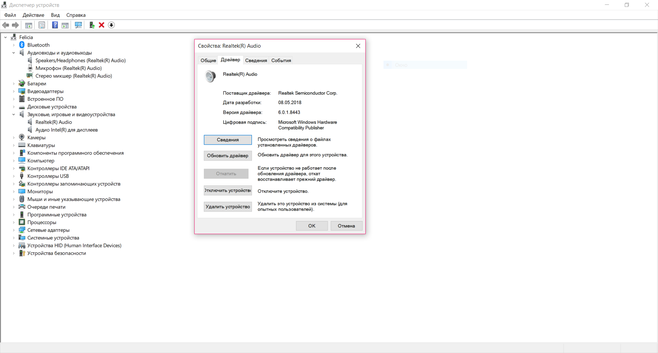Select Аудио Intel(R) для дисплеев device
The width and height of the screenshot is (658, 353).
click(x=66, y=130)
